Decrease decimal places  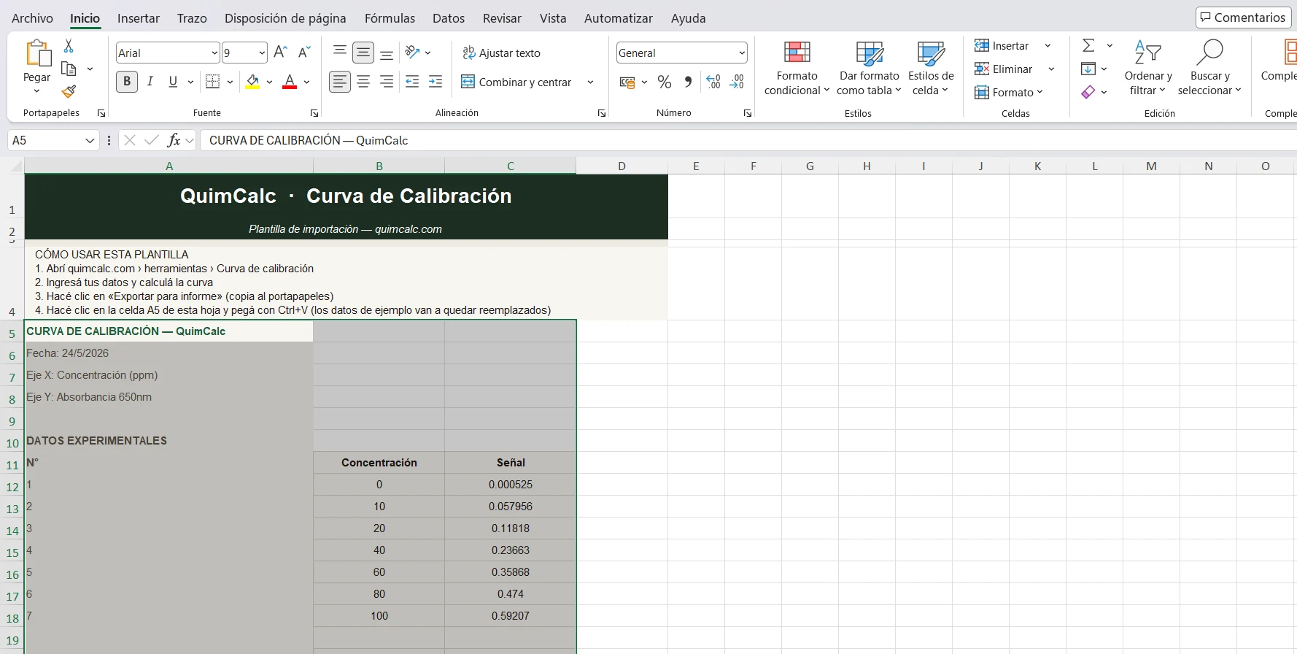[x=737, y=82]
